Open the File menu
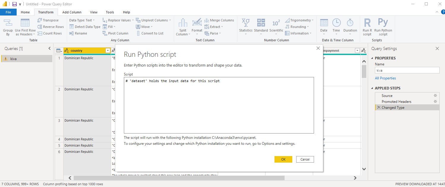445x187 pixels. click(x=8, y=12)
